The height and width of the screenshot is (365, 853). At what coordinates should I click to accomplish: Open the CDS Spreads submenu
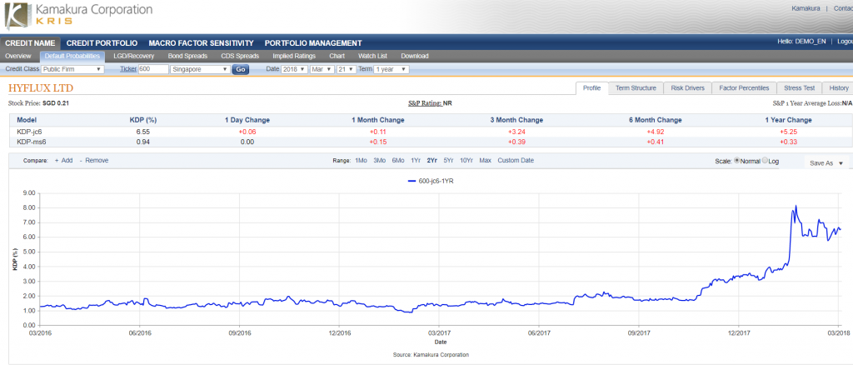pos(240,56)
